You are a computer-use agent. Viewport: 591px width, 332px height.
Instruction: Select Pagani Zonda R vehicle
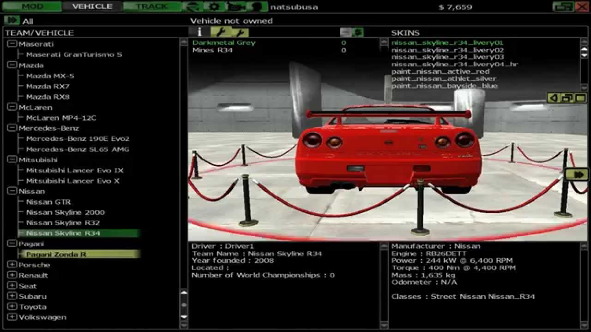point(79,254)
